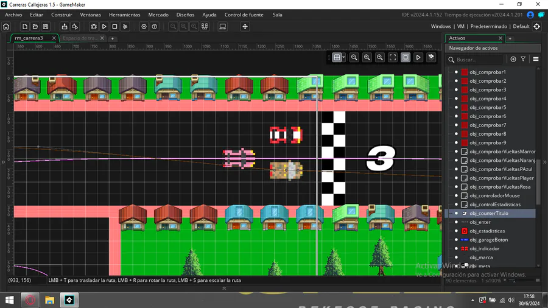Screen dimensions: 548x308
Task: Open project using folder toolbar icon
Action: point(35,27)
